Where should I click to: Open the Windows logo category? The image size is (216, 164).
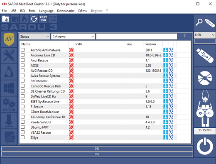click(x=9, y=88)
